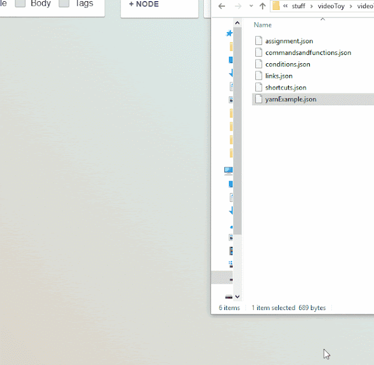
Task: Select the assignment.json file name
Action: coord(289,41)
